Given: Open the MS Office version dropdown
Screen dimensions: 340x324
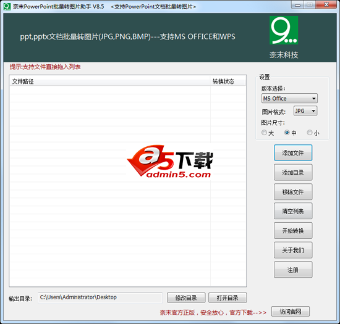Looking at the screenshot, I should coord(289,99).
